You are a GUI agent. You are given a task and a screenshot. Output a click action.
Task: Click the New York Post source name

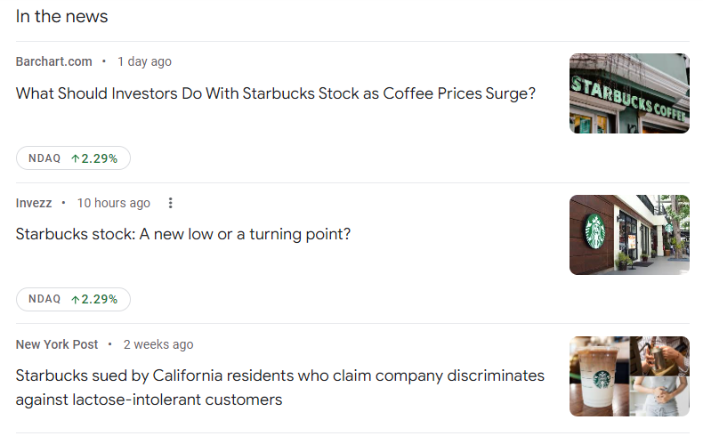56,344
